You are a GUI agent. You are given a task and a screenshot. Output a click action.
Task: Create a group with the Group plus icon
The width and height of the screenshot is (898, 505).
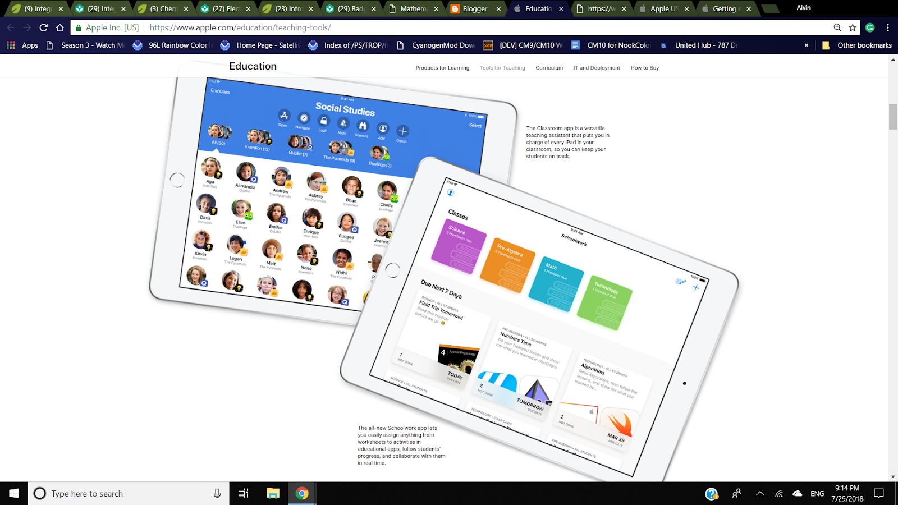(402, 131)
